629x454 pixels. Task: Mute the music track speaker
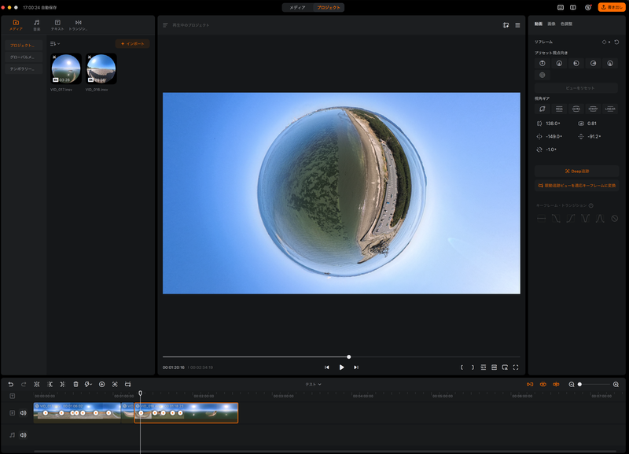point(23,434)
